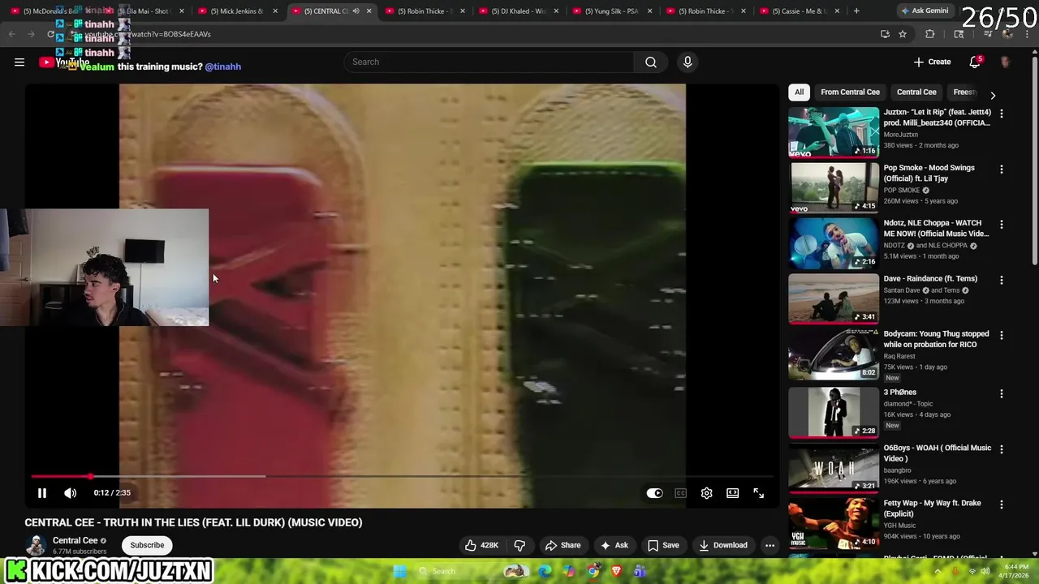This screenshot has width=1039, height=584.
Task: Open Juztxn Let it Rip thumbnail
Action: click(834, 132)
